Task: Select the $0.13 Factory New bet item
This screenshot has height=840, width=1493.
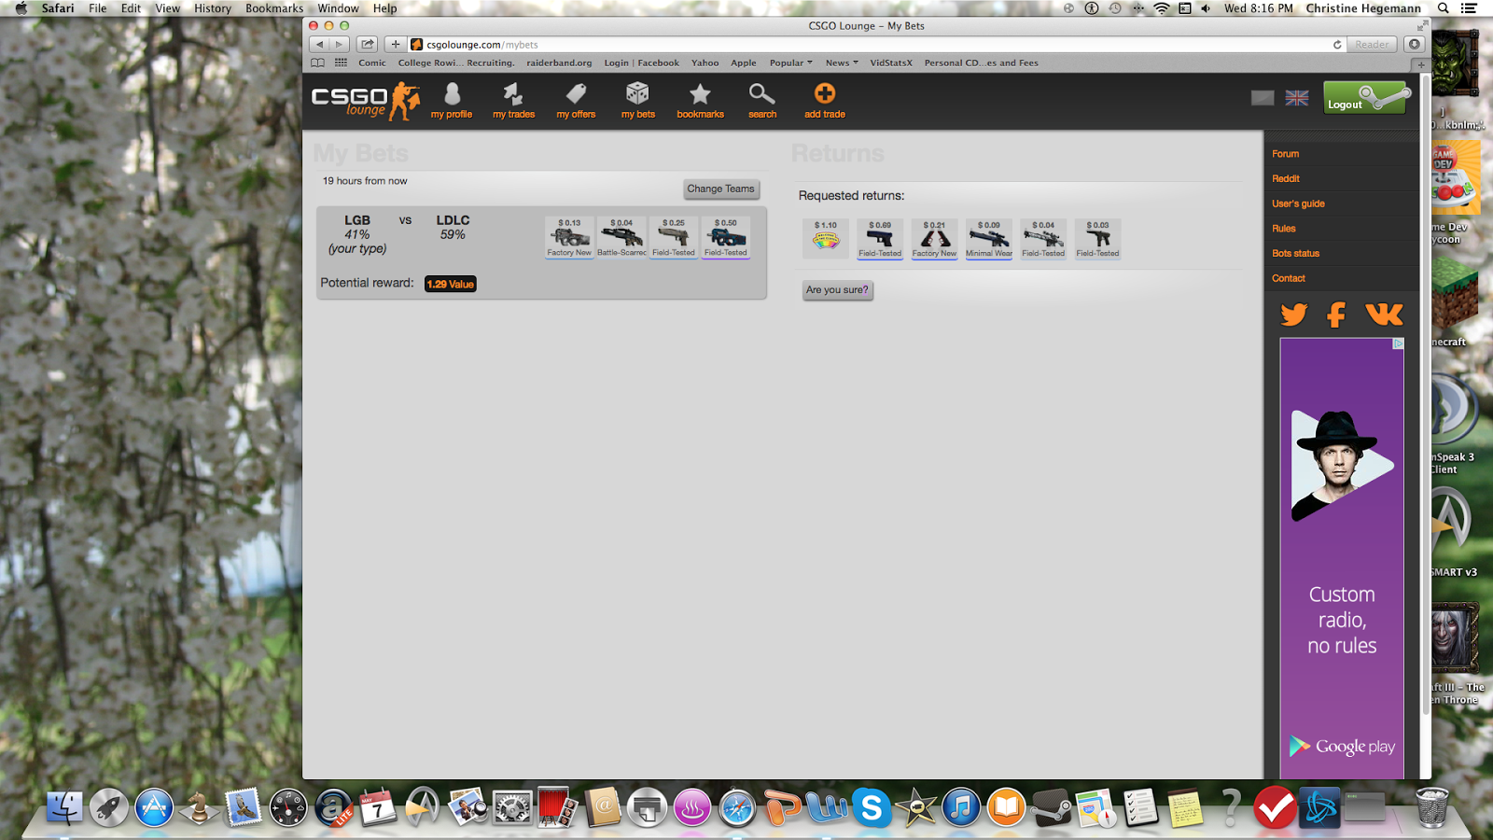Action: 569,238
